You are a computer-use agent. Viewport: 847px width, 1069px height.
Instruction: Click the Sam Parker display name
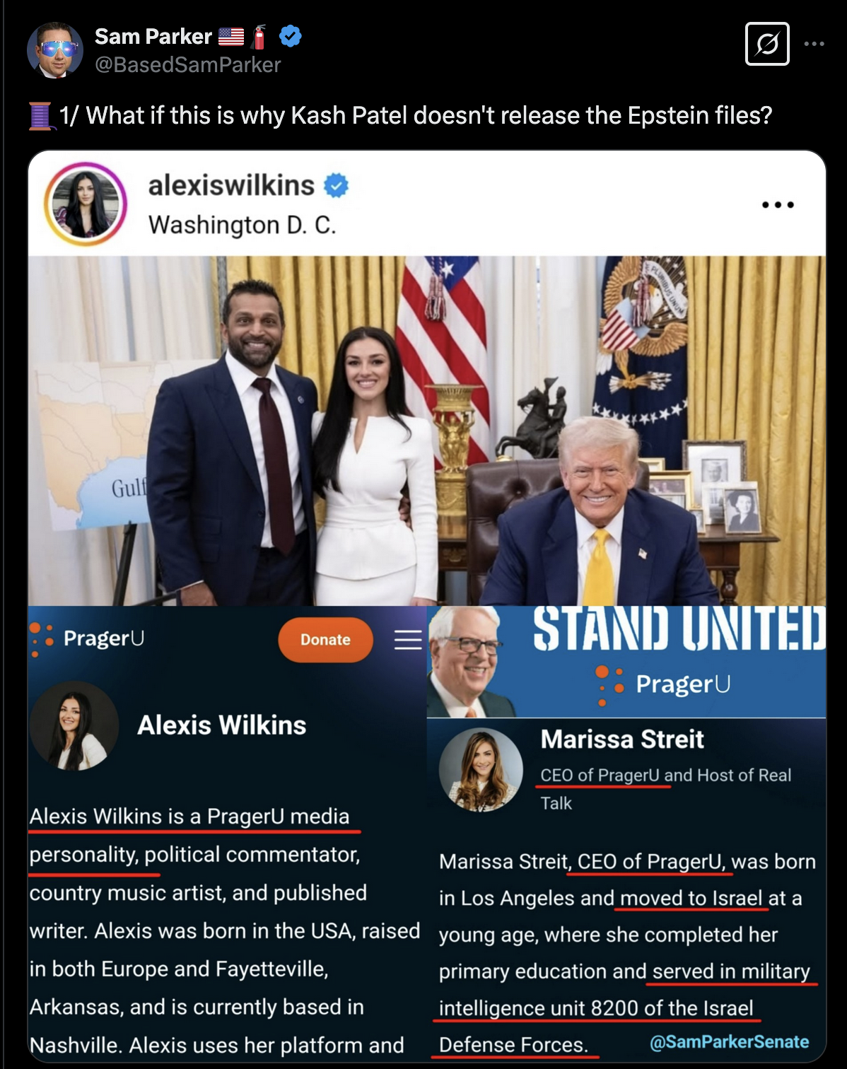click(153, 36)
